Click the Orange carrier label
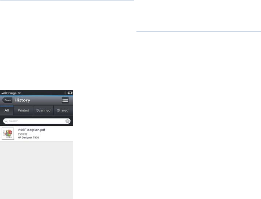This screenshot has height=199, width=261. pos(11,93)
